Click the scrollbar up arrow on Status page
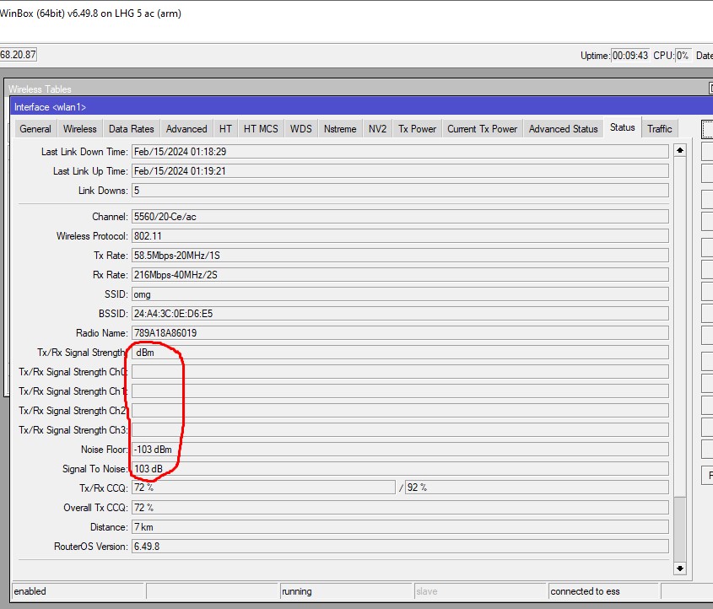Viewport: 713px width, 609px height. click(679, 150)
